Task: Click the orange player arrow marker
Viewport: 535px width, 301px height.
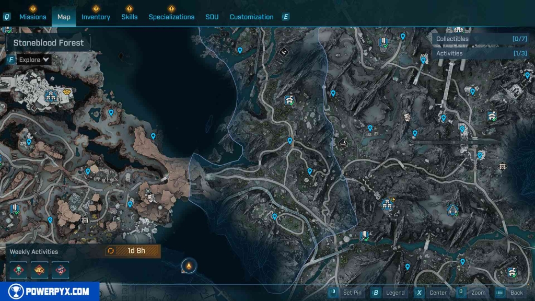Action: point(189,266)
